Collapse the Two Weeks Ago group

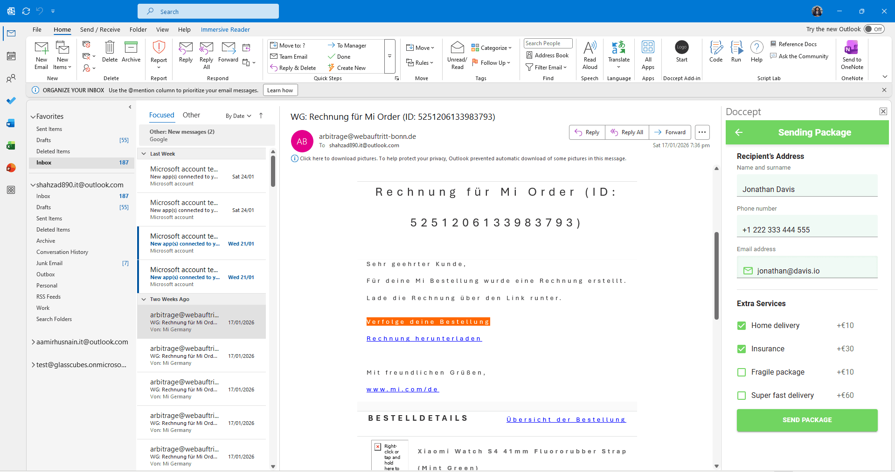144,299
